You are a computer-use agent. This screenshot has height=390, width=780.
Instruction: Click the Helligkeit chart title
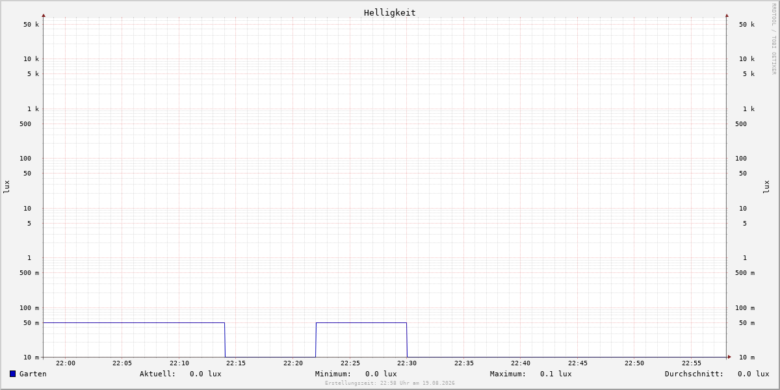click(x=390, y=12)
